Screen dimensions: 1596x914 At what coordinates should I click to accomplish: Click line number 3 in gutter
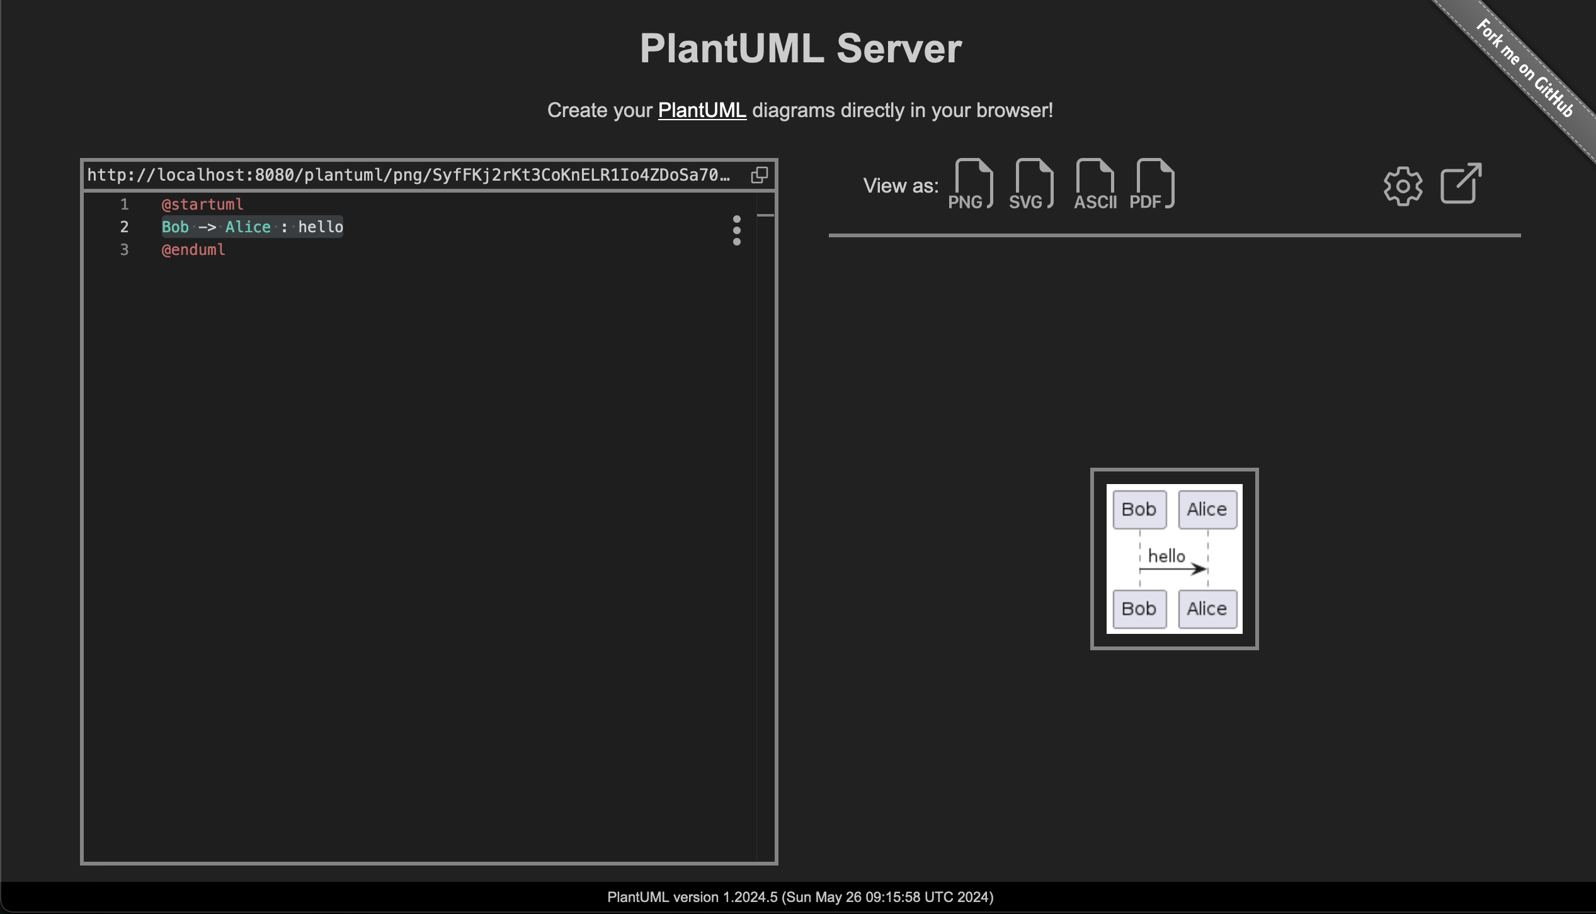click(125, 250)
